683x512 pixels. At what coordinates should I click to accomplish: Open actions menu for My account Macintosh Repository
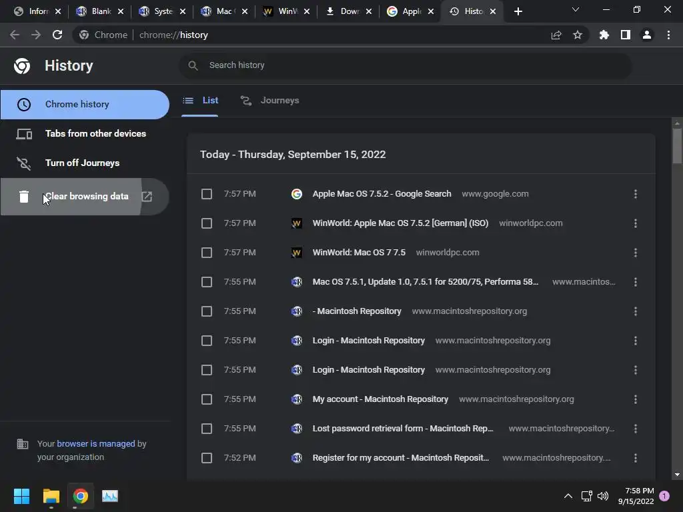[x=636, y=399]
